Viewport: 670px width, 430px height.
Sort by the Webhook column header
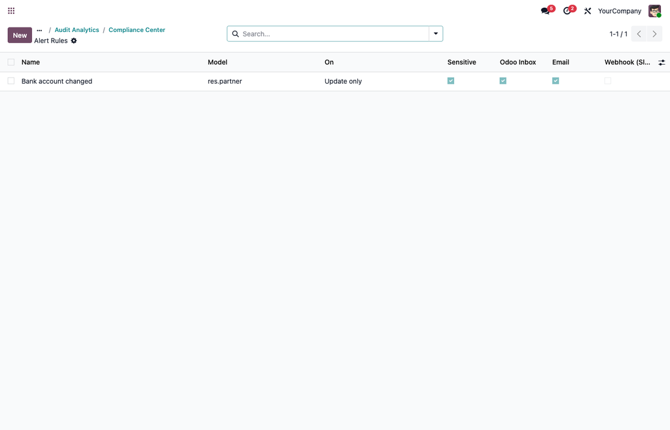[x=627, y=62]
